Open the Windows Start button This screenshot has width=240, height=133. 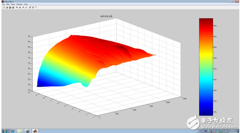(5, 131)
